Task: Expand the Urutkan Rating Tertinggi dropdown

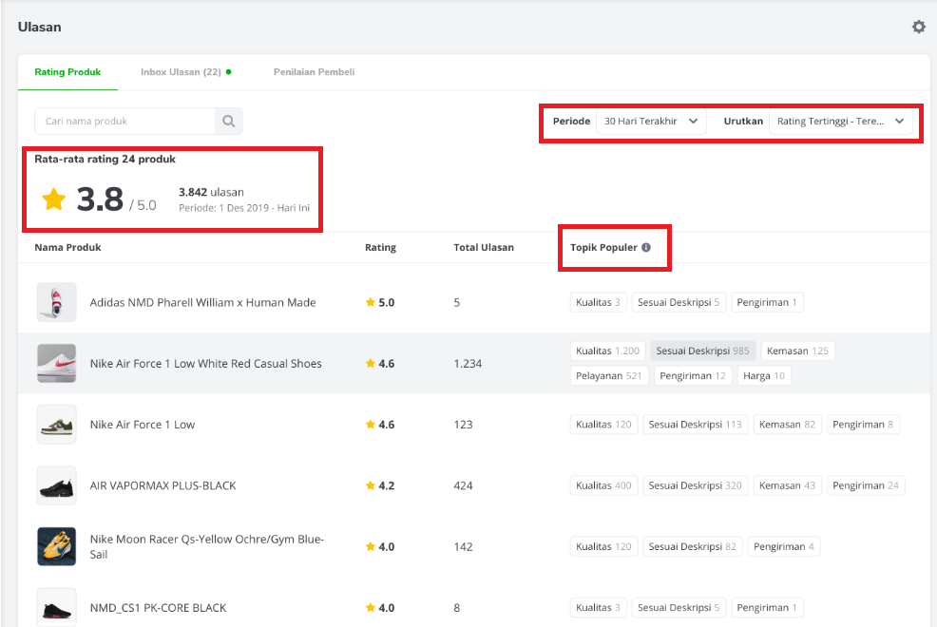Action: [840, 122]
